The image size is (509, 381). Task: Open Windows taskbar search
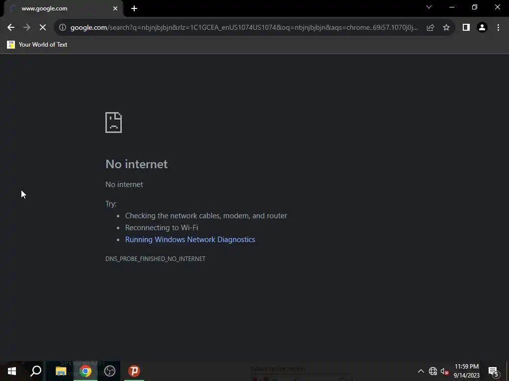36,371
